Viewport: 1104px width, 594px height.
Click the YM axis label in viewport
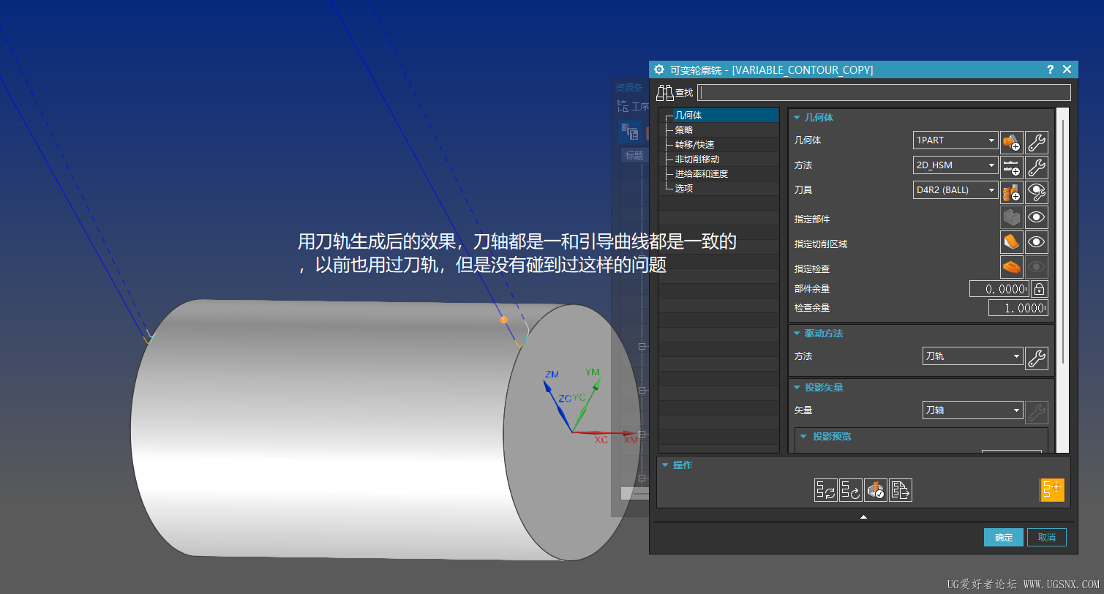[x=593, y=372]
